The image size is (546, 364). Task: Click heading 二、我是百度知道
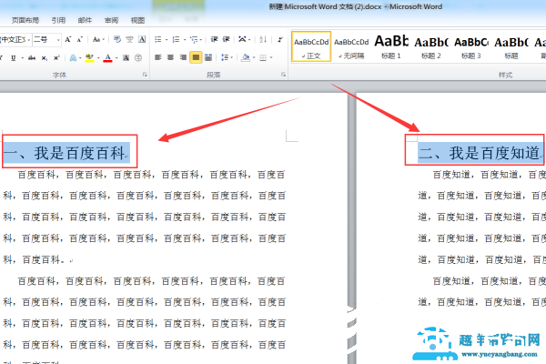480,153
